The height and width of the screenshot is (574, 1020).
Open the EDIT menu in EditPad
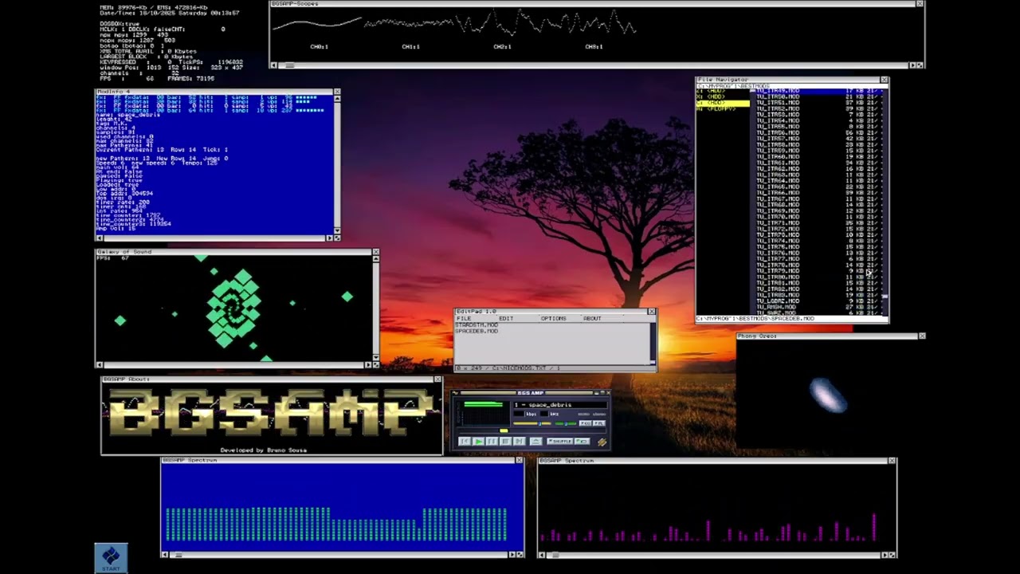click(x=506, y=319)
